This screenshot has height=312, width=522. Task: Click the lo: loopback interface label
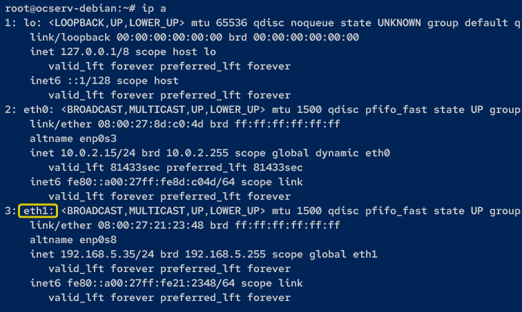point(32,23)
